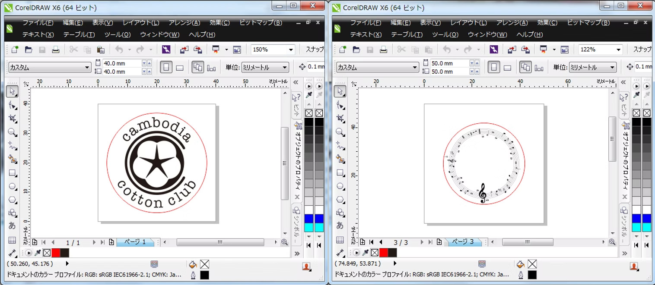
Task: Click the スナップ button in left window toolbar
Action: tap(315, 50)
